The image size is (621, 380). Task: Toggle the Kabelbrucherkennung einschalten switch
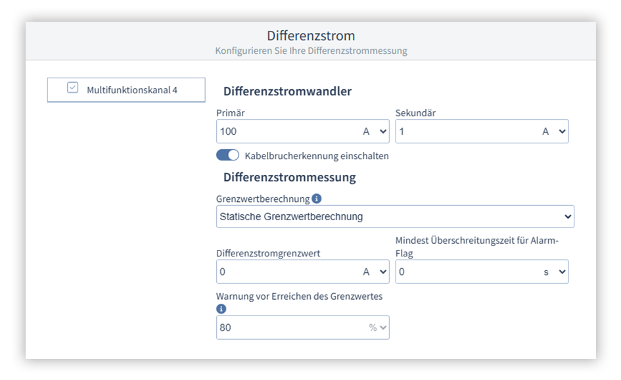pyautogui.click(x=227, y=156)
